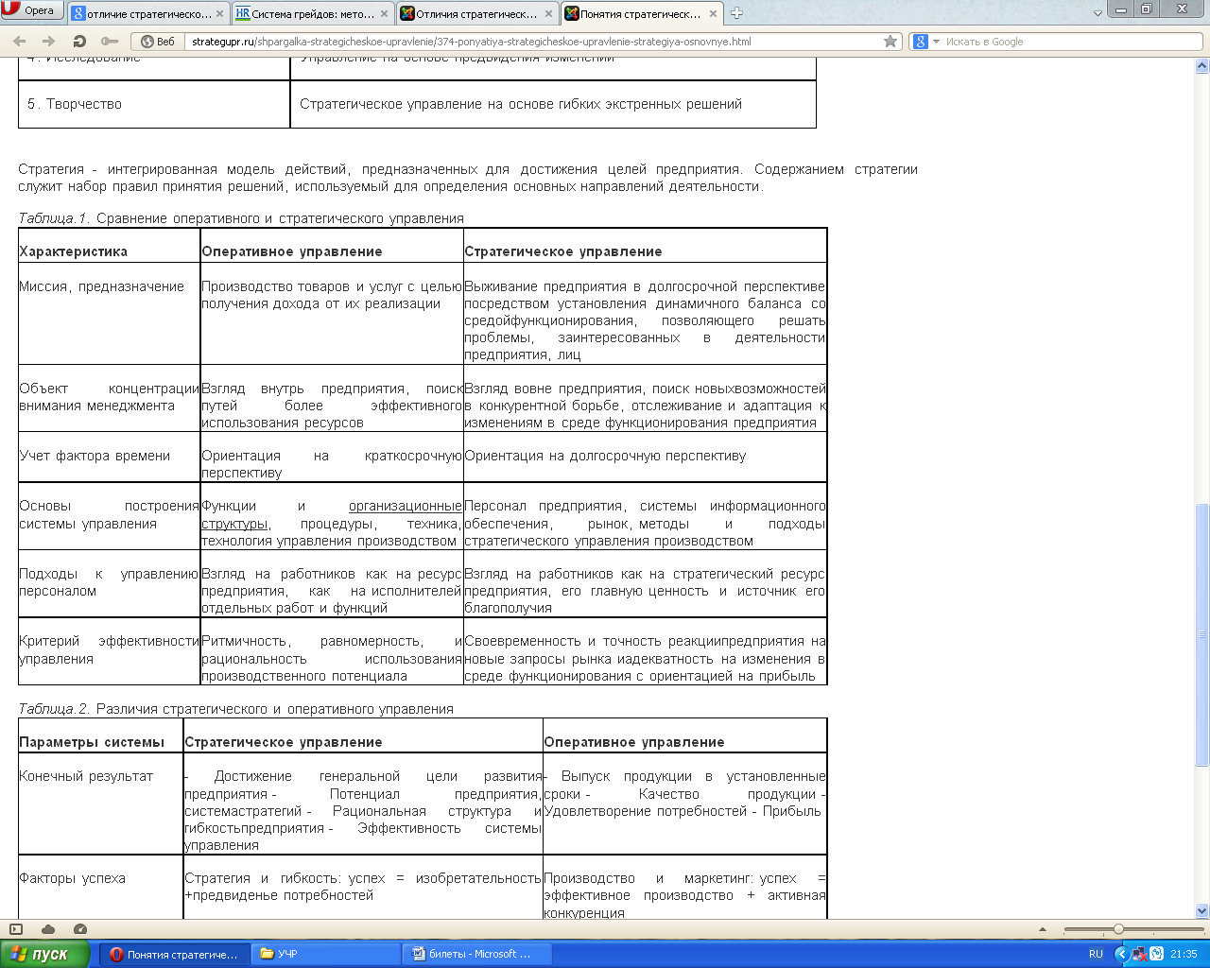The image size is (1210, 968).
Task: Expand hidden system tray icons arrow
Action: [1121, 954]
